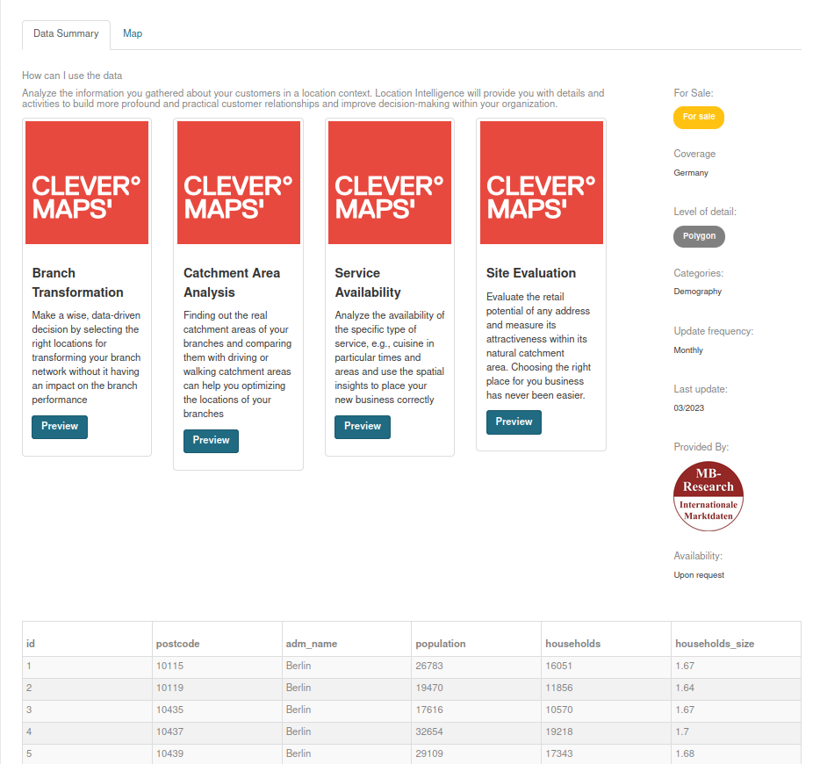Click the gray Polygon badge
The width and height of the screenshot is (820, 764).
699,236
